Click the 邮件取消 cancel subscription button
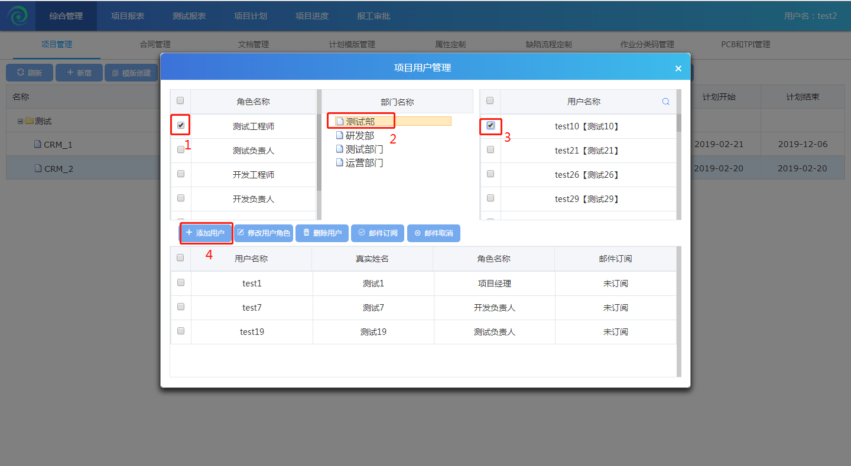The width and height of the screenshot is (851, 466). coord(433,233)
